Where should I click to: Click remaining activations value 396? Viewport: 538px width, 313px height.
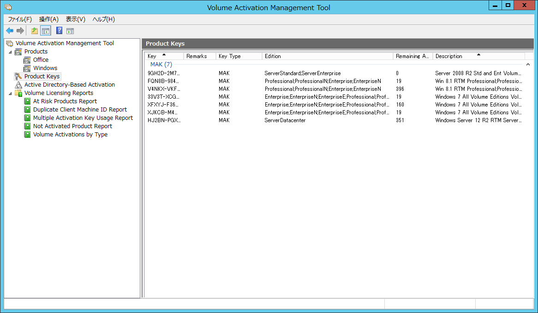tap(400, 89)
